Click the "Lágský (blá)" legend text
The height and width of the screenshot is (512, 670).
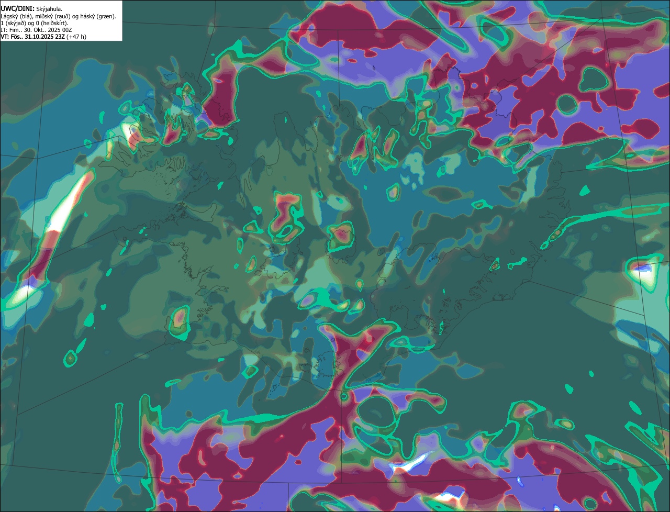[17, 17]
